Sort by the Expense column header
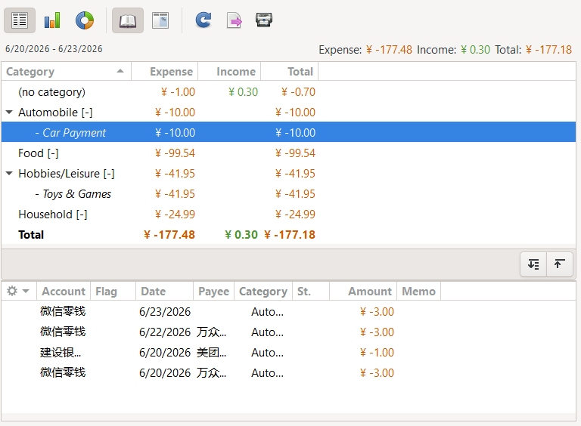 coord(165,71)
